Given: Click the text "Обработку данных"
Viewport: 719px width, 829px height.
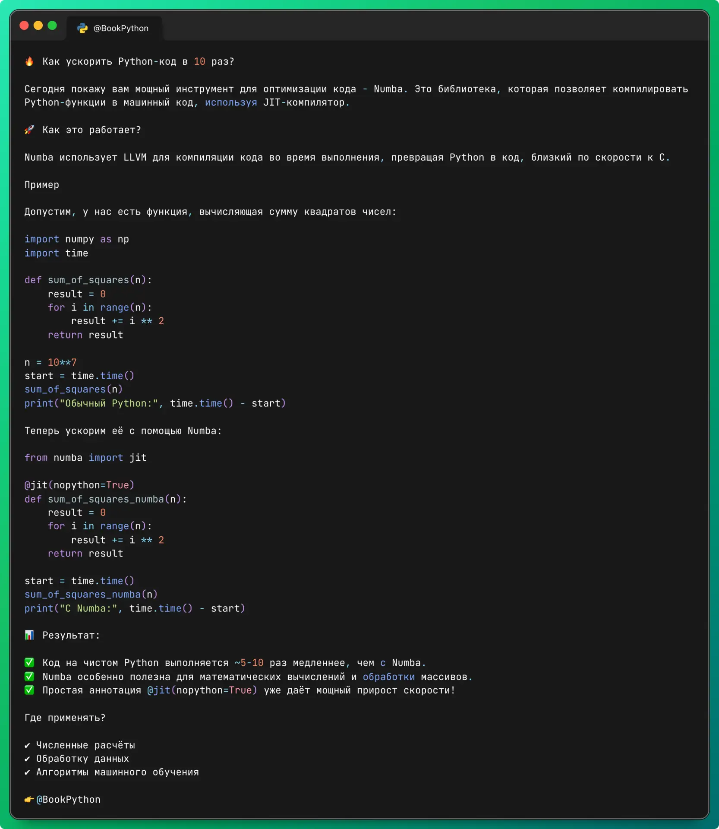Looking at the screenshot, I should pyautogui.click(x=82, y=759).
